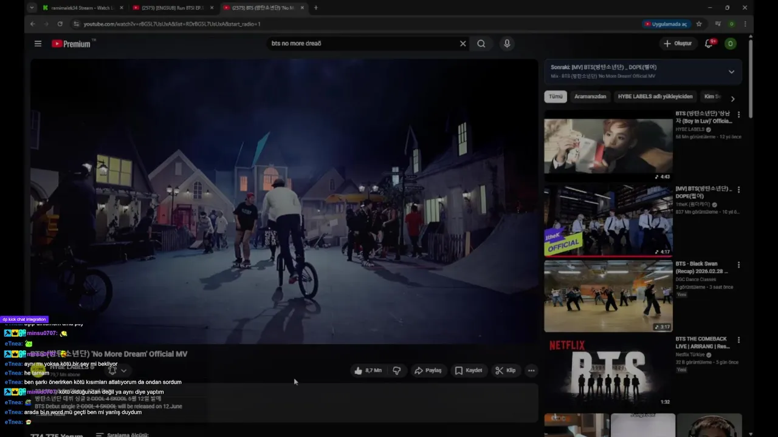The width and height of the screenshot is (778, 437).
Task: Open options for BTS The Comeback Live video
Action: (x=739, y=340)
